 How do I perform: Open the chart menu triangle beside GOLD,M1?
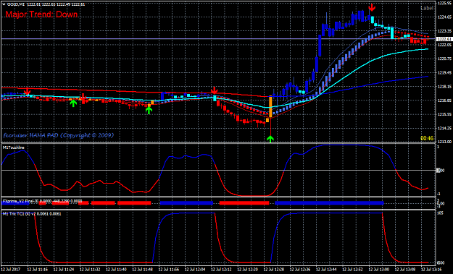click(4, 4)
